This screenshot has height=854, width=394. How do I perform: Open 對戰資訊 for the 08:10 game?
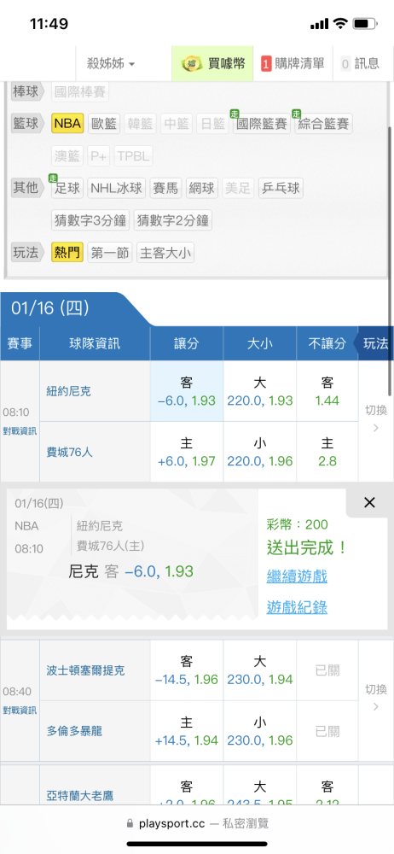[20, 431]
